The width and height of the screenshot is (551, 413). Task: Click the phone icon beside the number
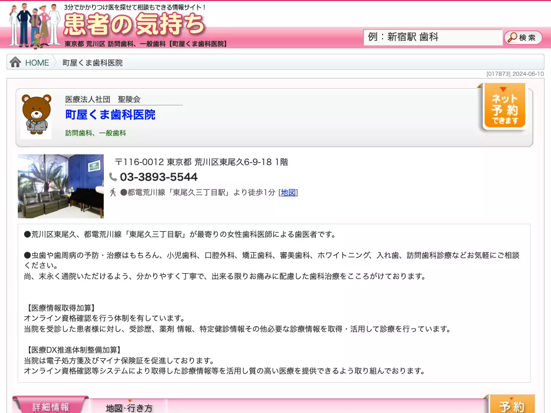[113, 176]
